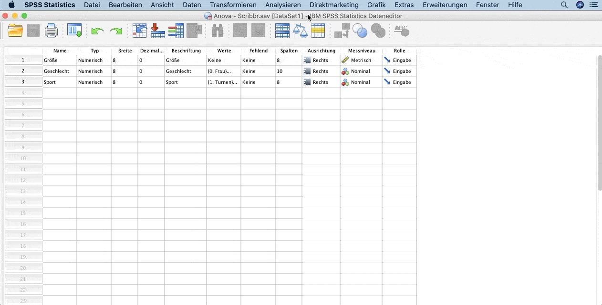Click the green Redo arrow icon
Screen dimensions: 602x305
tap(116, 31)
